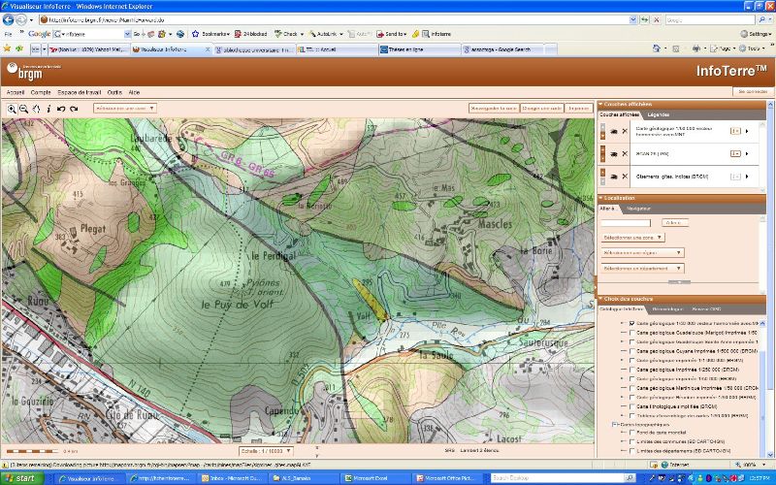This screenshot has width=776, height=485.
Task: Click the information query tool icon
Action: tap(48, 109)
